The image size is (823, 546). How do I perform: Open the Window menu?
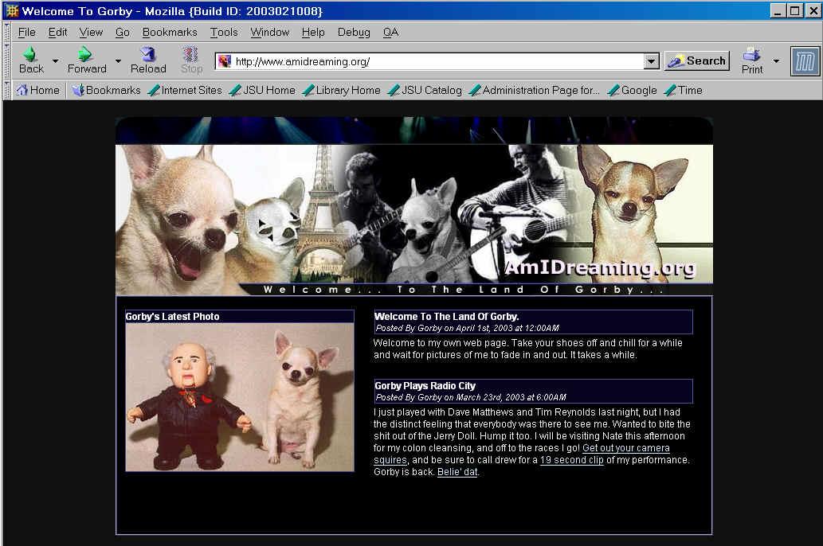[270, 32]
